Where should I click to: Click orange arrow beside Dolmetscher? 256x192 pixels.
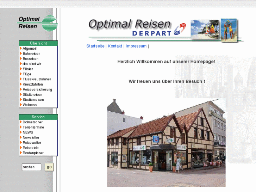tap(21, 122)
